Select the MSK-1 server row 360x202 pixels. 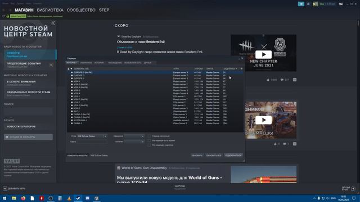pos(155,81)
